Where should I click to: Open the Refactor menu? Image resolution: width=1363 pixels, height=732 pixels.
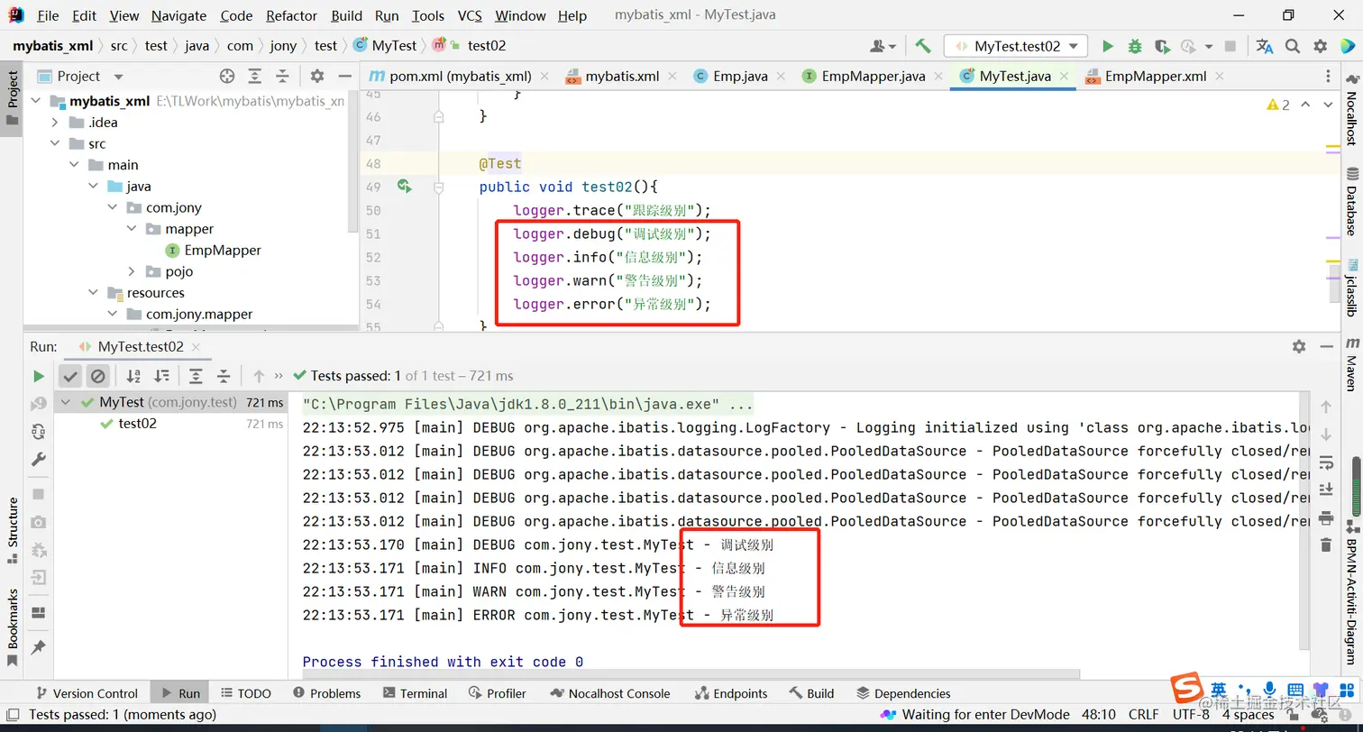coord(291,15)
